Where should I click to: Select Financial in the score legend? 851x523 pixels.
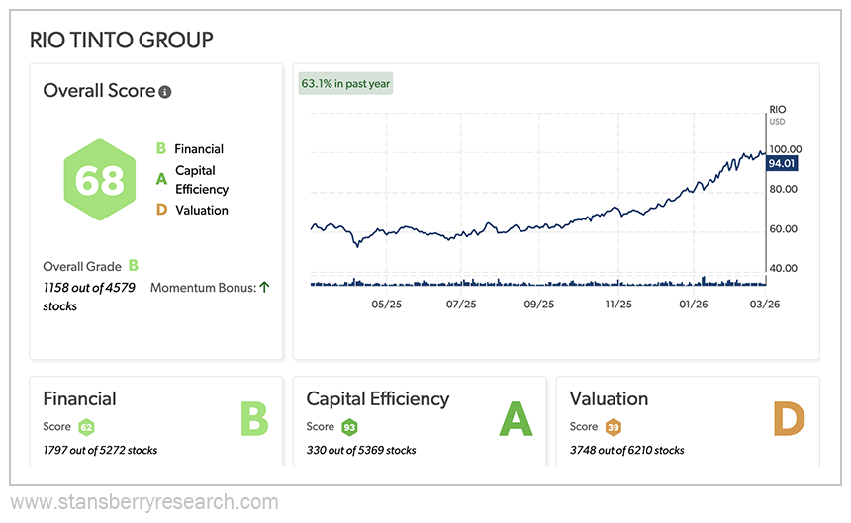[x=199, y=149]
